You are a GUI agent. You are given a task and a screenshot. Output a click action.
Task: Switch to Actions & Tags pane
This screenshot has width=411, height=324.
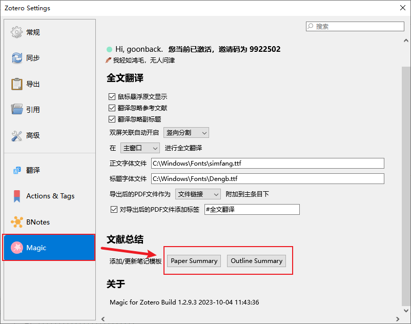[50, 196]
